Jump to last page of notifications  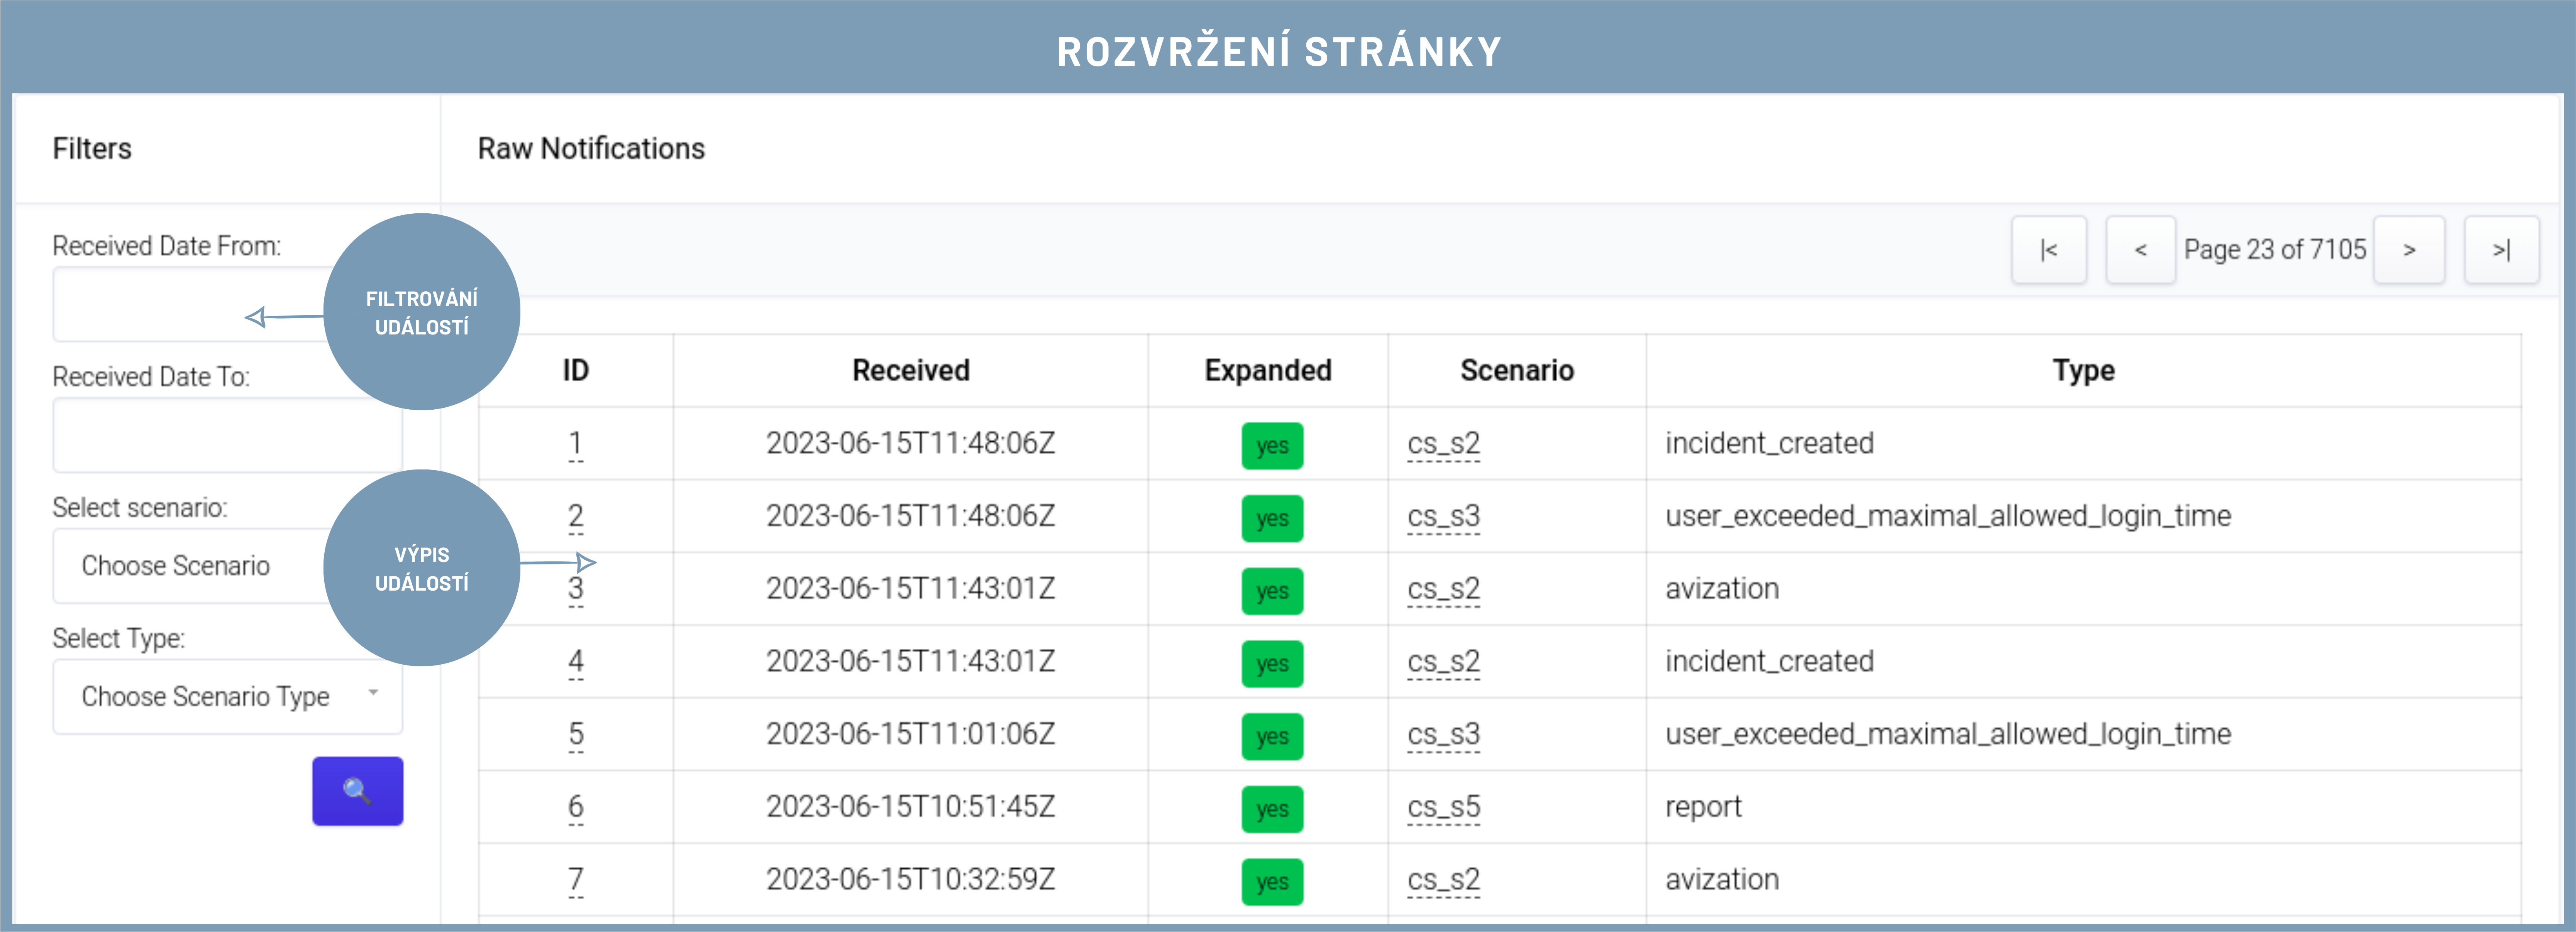(x=2501, y=250)
